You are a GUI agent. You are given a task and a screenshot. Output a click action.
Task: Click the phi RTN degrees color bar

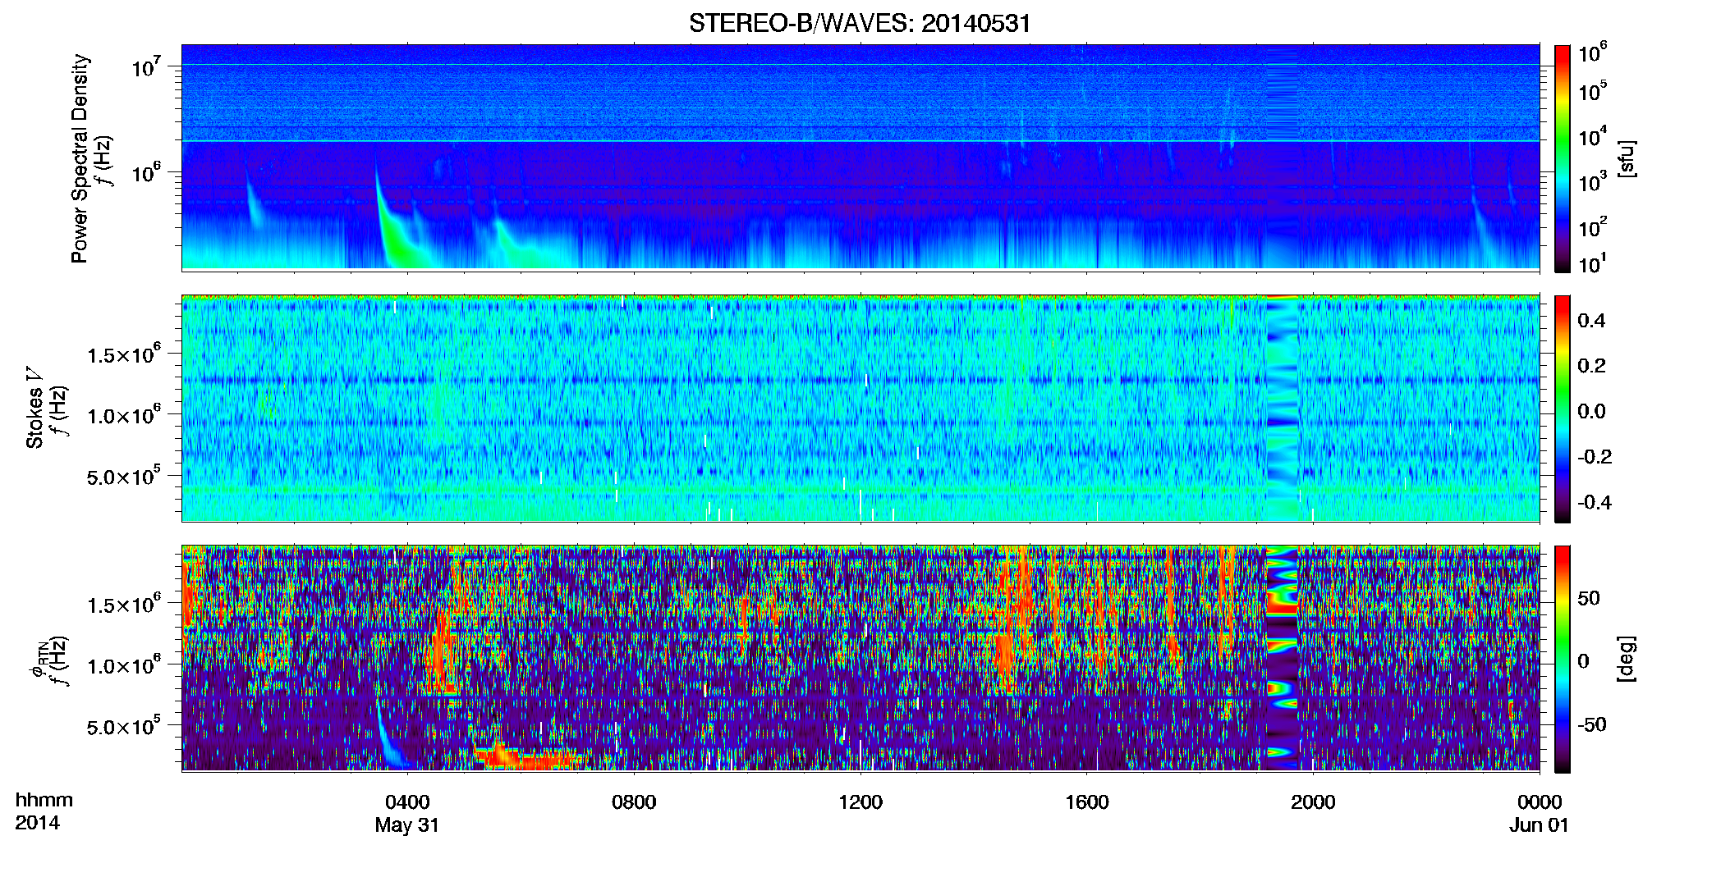1563,659
